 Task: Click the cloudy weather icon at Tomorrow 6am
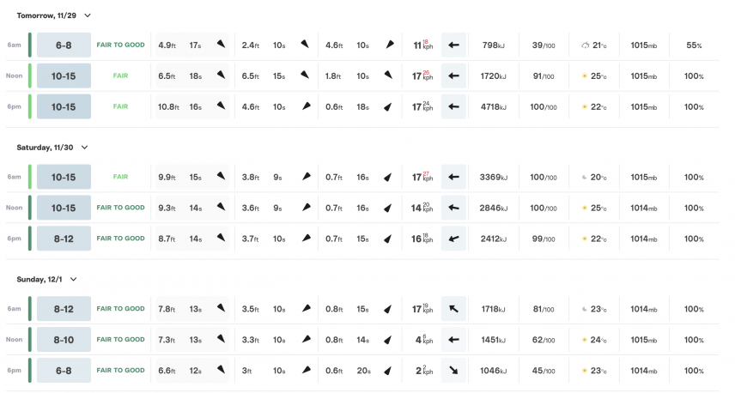coord(585,45)
